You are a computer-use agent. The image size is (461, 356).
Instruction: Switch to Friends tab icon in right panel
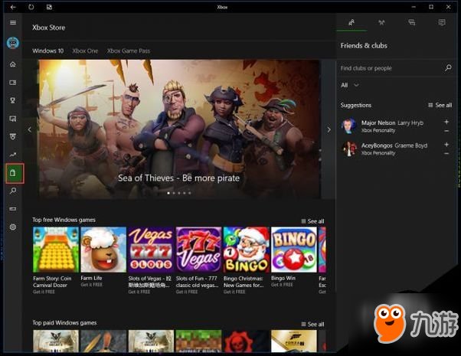click(351, 23)
